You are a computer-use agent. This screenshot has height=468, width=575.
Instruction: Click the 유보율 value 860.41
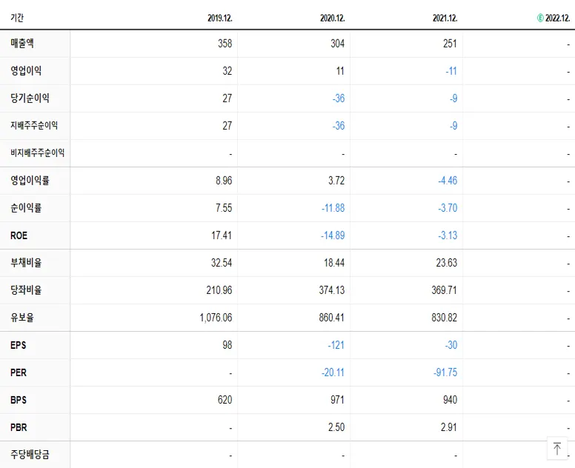click(332, 318)
